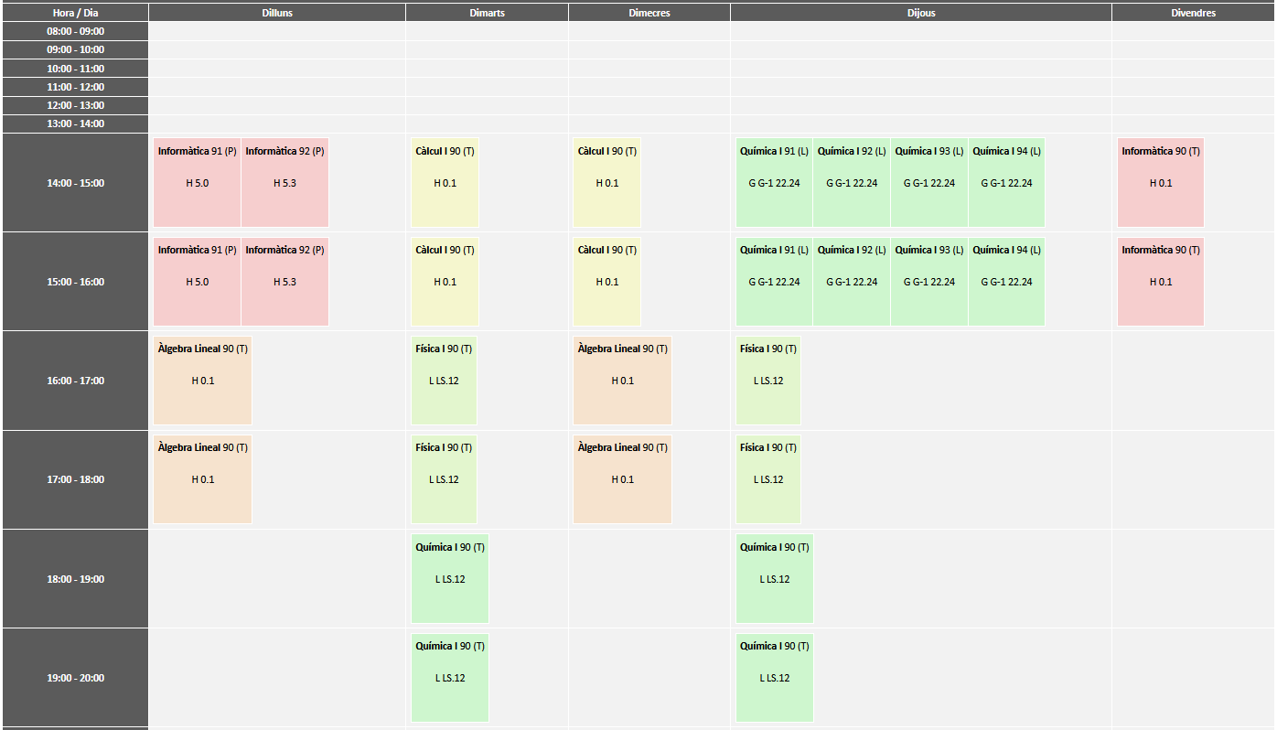The width and height of the screenshot is (1277, 730).
Task: Open Informàtica 91 (P) block at 14:00
Action: [x=197, y=182]
